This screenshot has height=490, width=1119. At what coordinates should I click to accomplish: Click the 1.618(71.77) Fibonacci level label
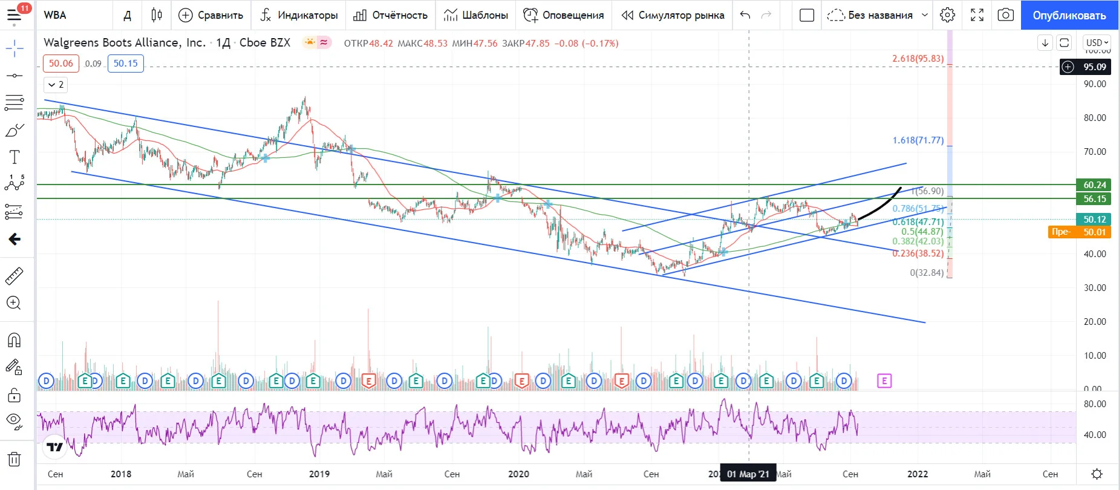tap(918, 140)
